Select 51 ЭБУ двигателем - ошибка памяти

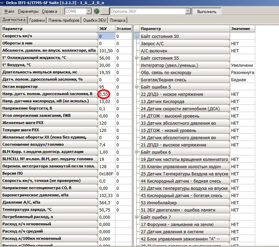tap(185, 210)
